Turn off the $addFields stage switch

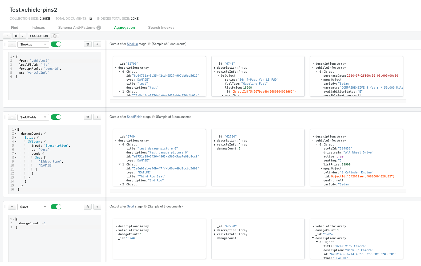point(56,117)
